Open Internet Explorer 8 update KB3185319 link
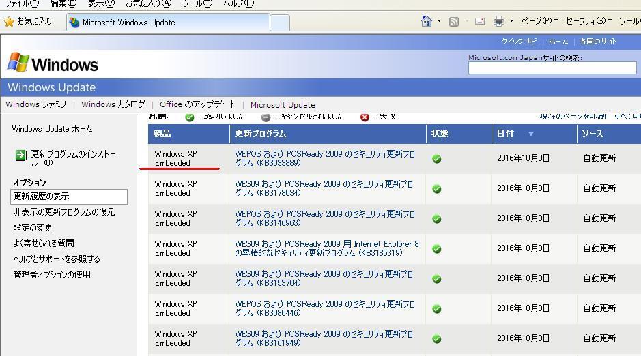The image size is (641, 356). (326, 248)
